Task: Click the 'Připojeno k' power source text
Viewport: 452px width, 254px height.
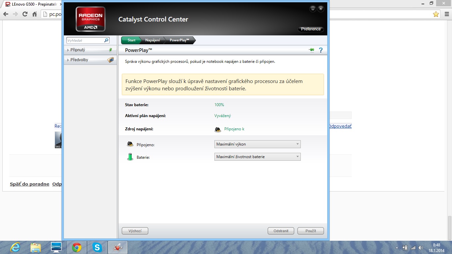Action: [x=234, y=129]
